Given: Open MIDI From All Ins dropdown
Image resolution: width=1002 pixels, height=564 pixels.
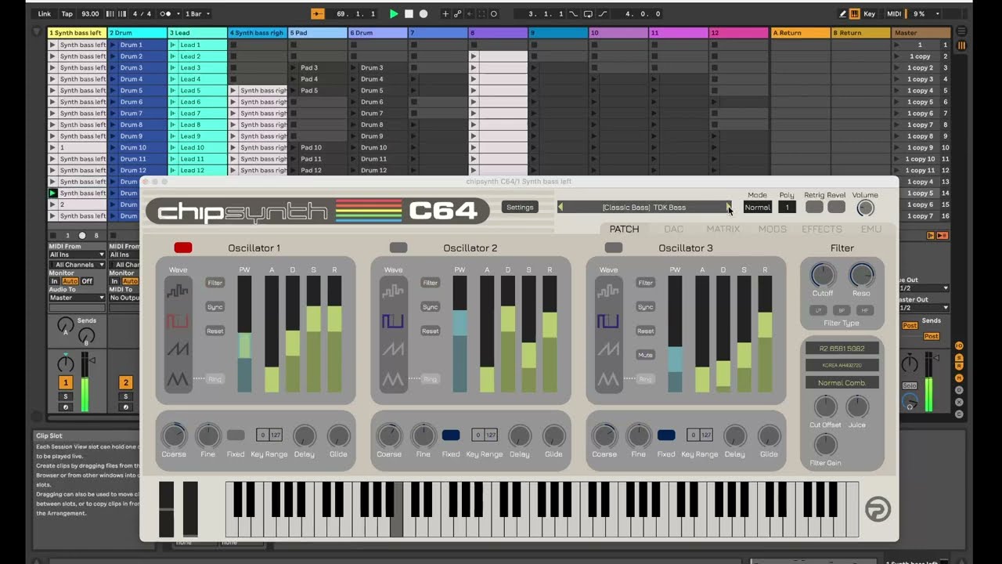Looking at the screenshot, I should [77, 255].
